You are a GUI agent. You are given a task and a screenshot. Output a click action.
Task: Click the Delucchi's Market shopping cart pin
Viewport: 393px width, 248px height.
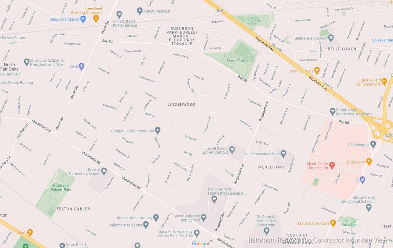coord(83,19)
